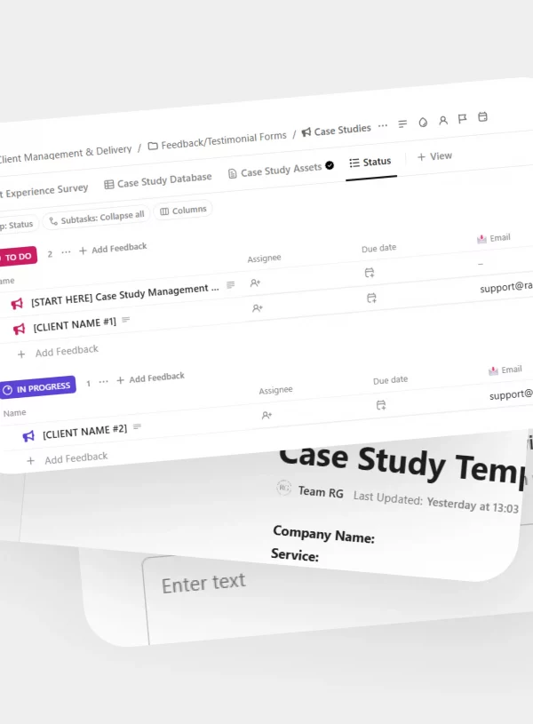Click Add Feedback next to IN PROGRESS
The image size is (533, 724).
pos(150,378)
